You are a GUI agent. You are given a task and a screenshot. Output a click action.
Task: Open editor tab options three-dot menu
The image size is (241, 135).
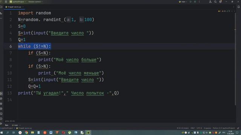coord(233,7)
